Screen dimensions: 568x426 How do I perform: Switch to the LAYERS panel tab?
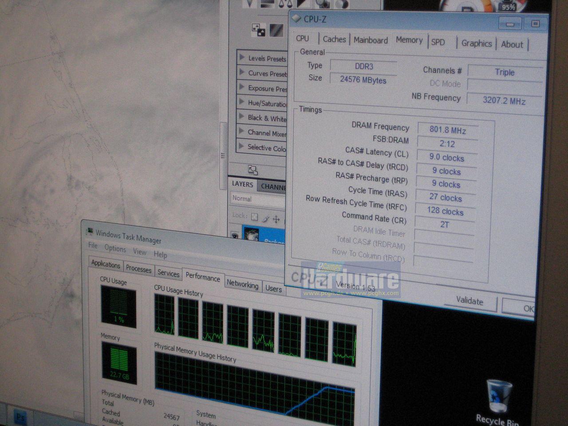pyautogui.click(x=242, y=184)
